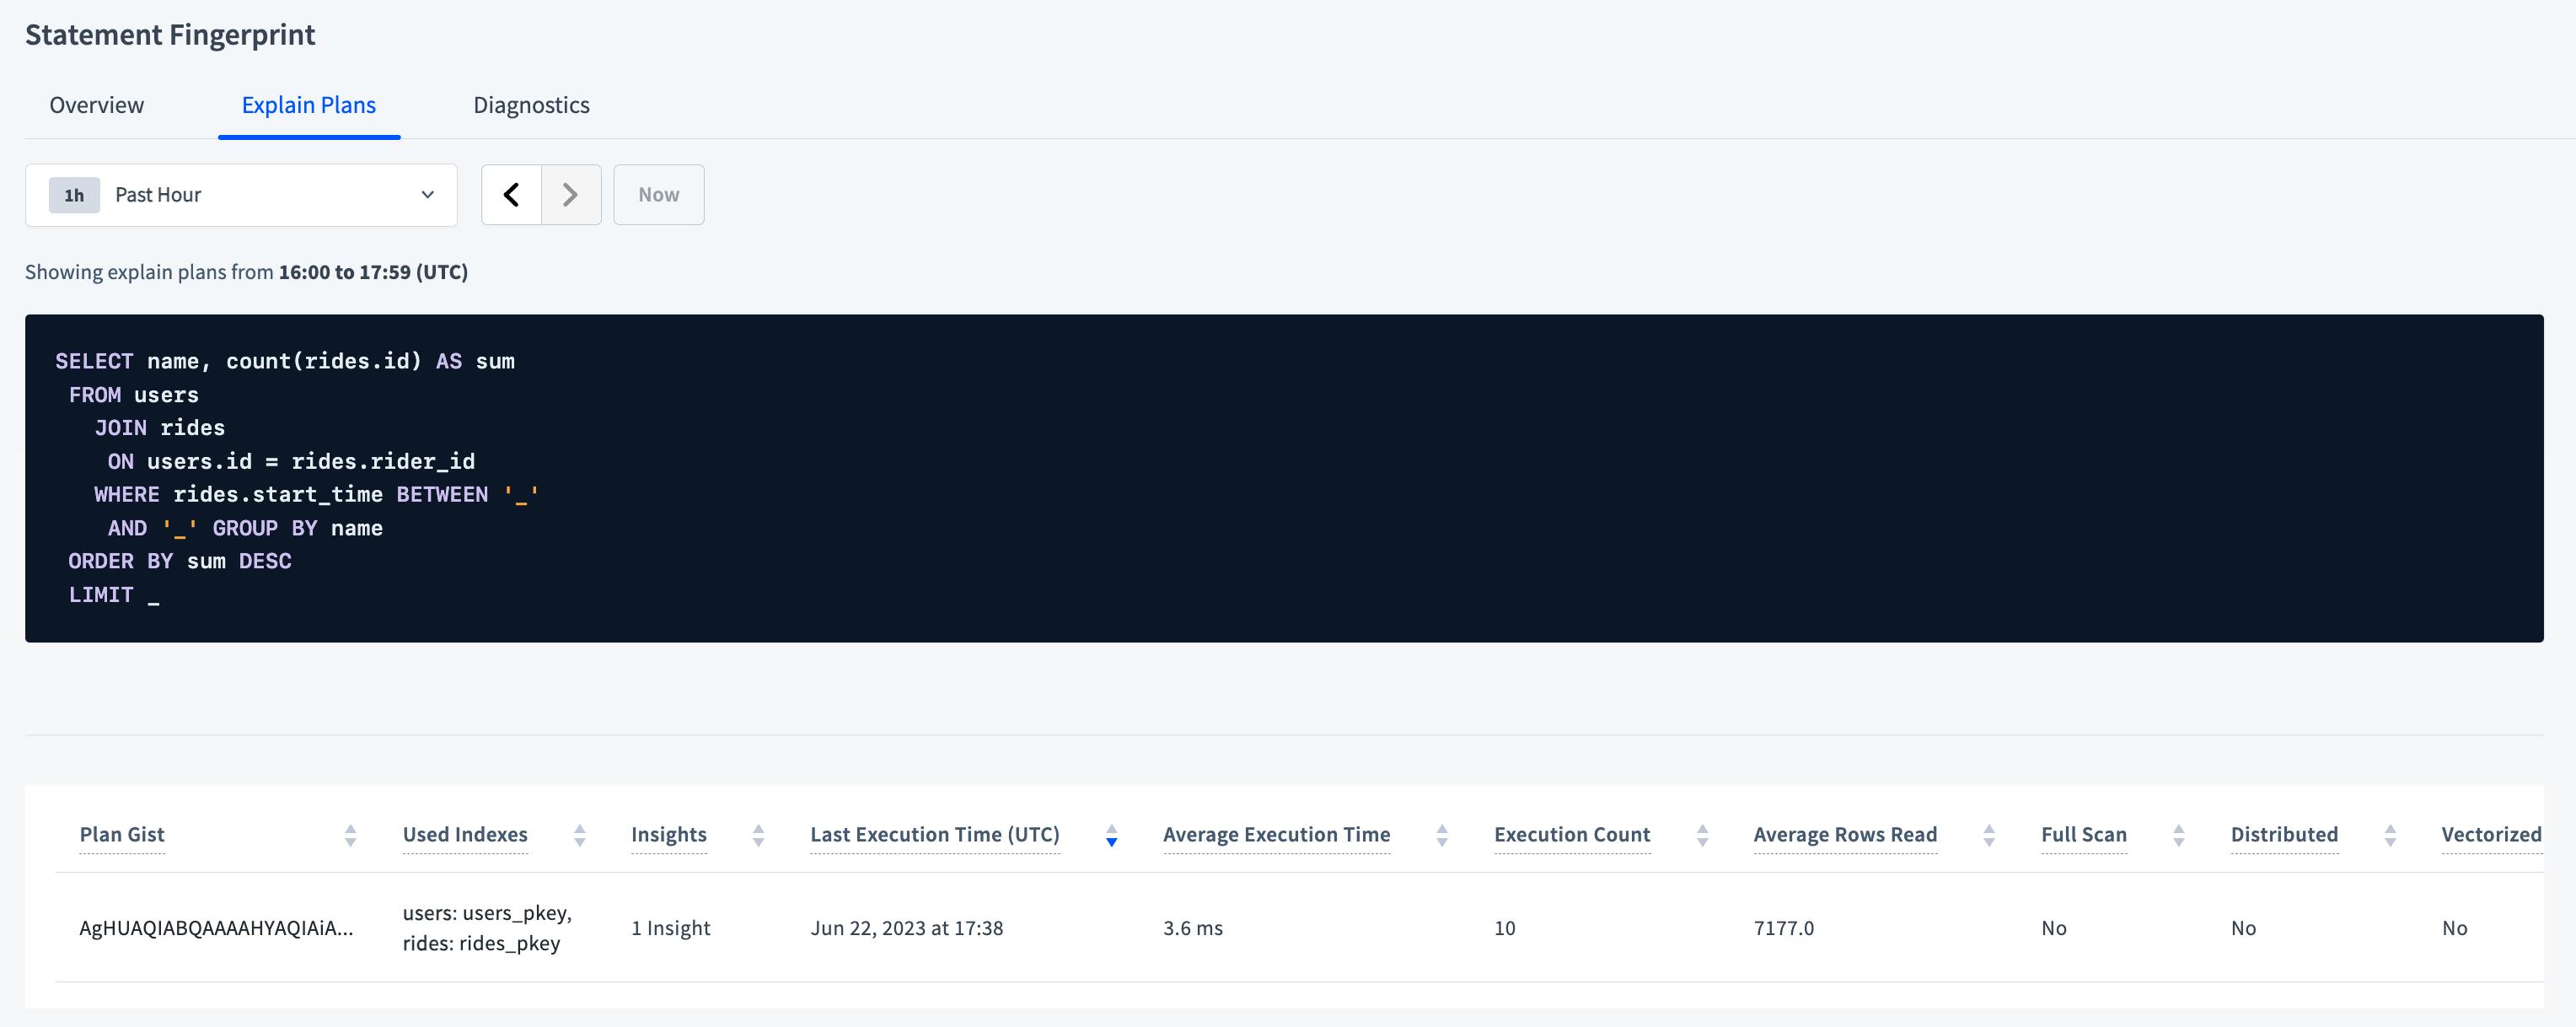Sort by Plan Gist column arrows
The image size is (2576, 1027).
(350, 835)
